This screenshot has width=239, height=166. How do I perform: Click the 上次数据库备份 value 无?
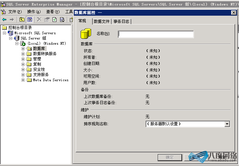pyautogui.click(x=147, y=97)
